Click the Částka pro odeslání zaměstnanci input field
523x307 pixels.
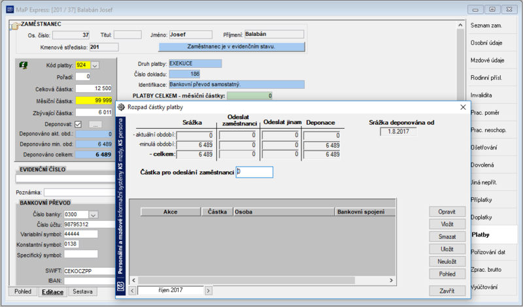[x=254, y=172]
